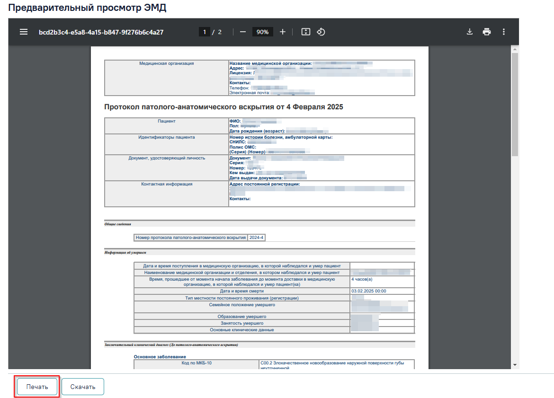
Task: Click the Основное заболевание heading
Action: point(160,357)
